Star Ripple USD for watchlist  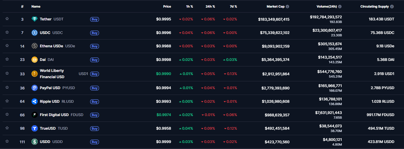[x=7, y=101]
